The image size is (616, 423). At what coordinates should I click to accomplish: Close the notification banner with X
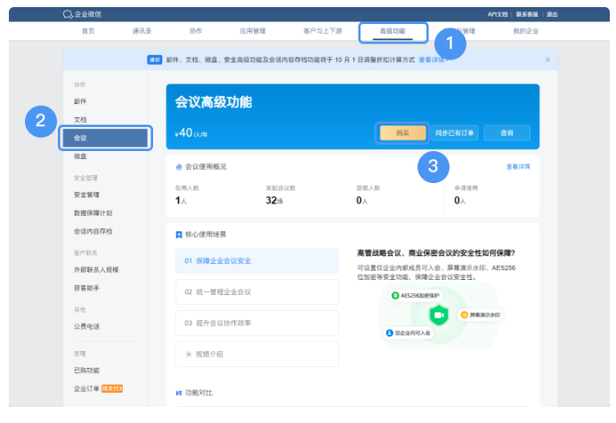click(x=547, y=60)
